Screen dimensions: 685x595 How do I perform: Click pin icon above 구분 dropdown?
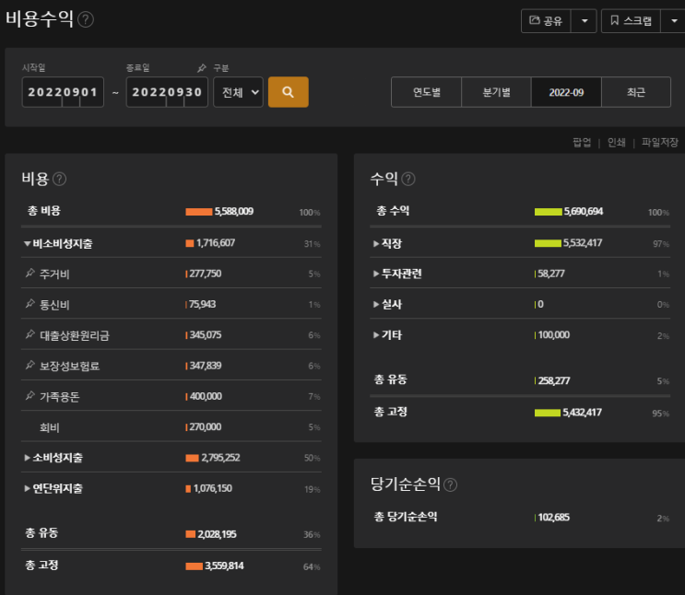(202, 68)
